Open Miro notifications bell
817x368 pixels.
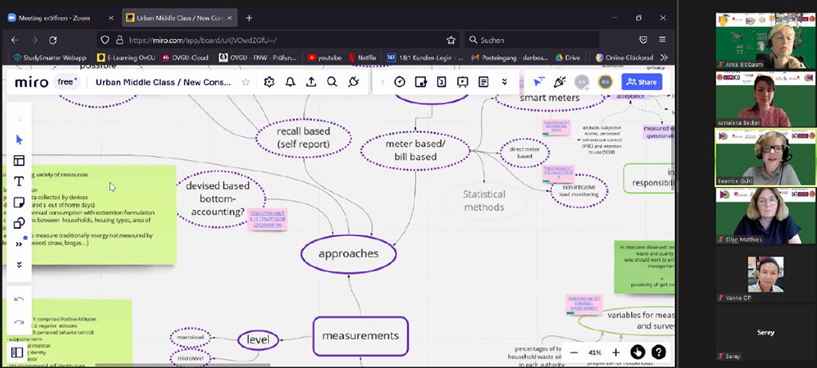pos(290,82)
